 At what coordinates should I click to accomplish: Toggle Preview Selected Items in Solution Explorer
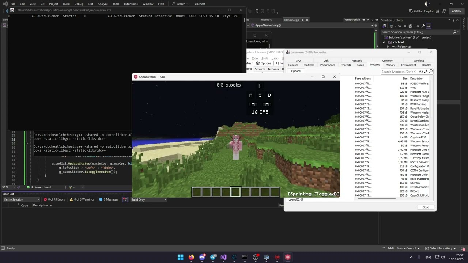429,26
